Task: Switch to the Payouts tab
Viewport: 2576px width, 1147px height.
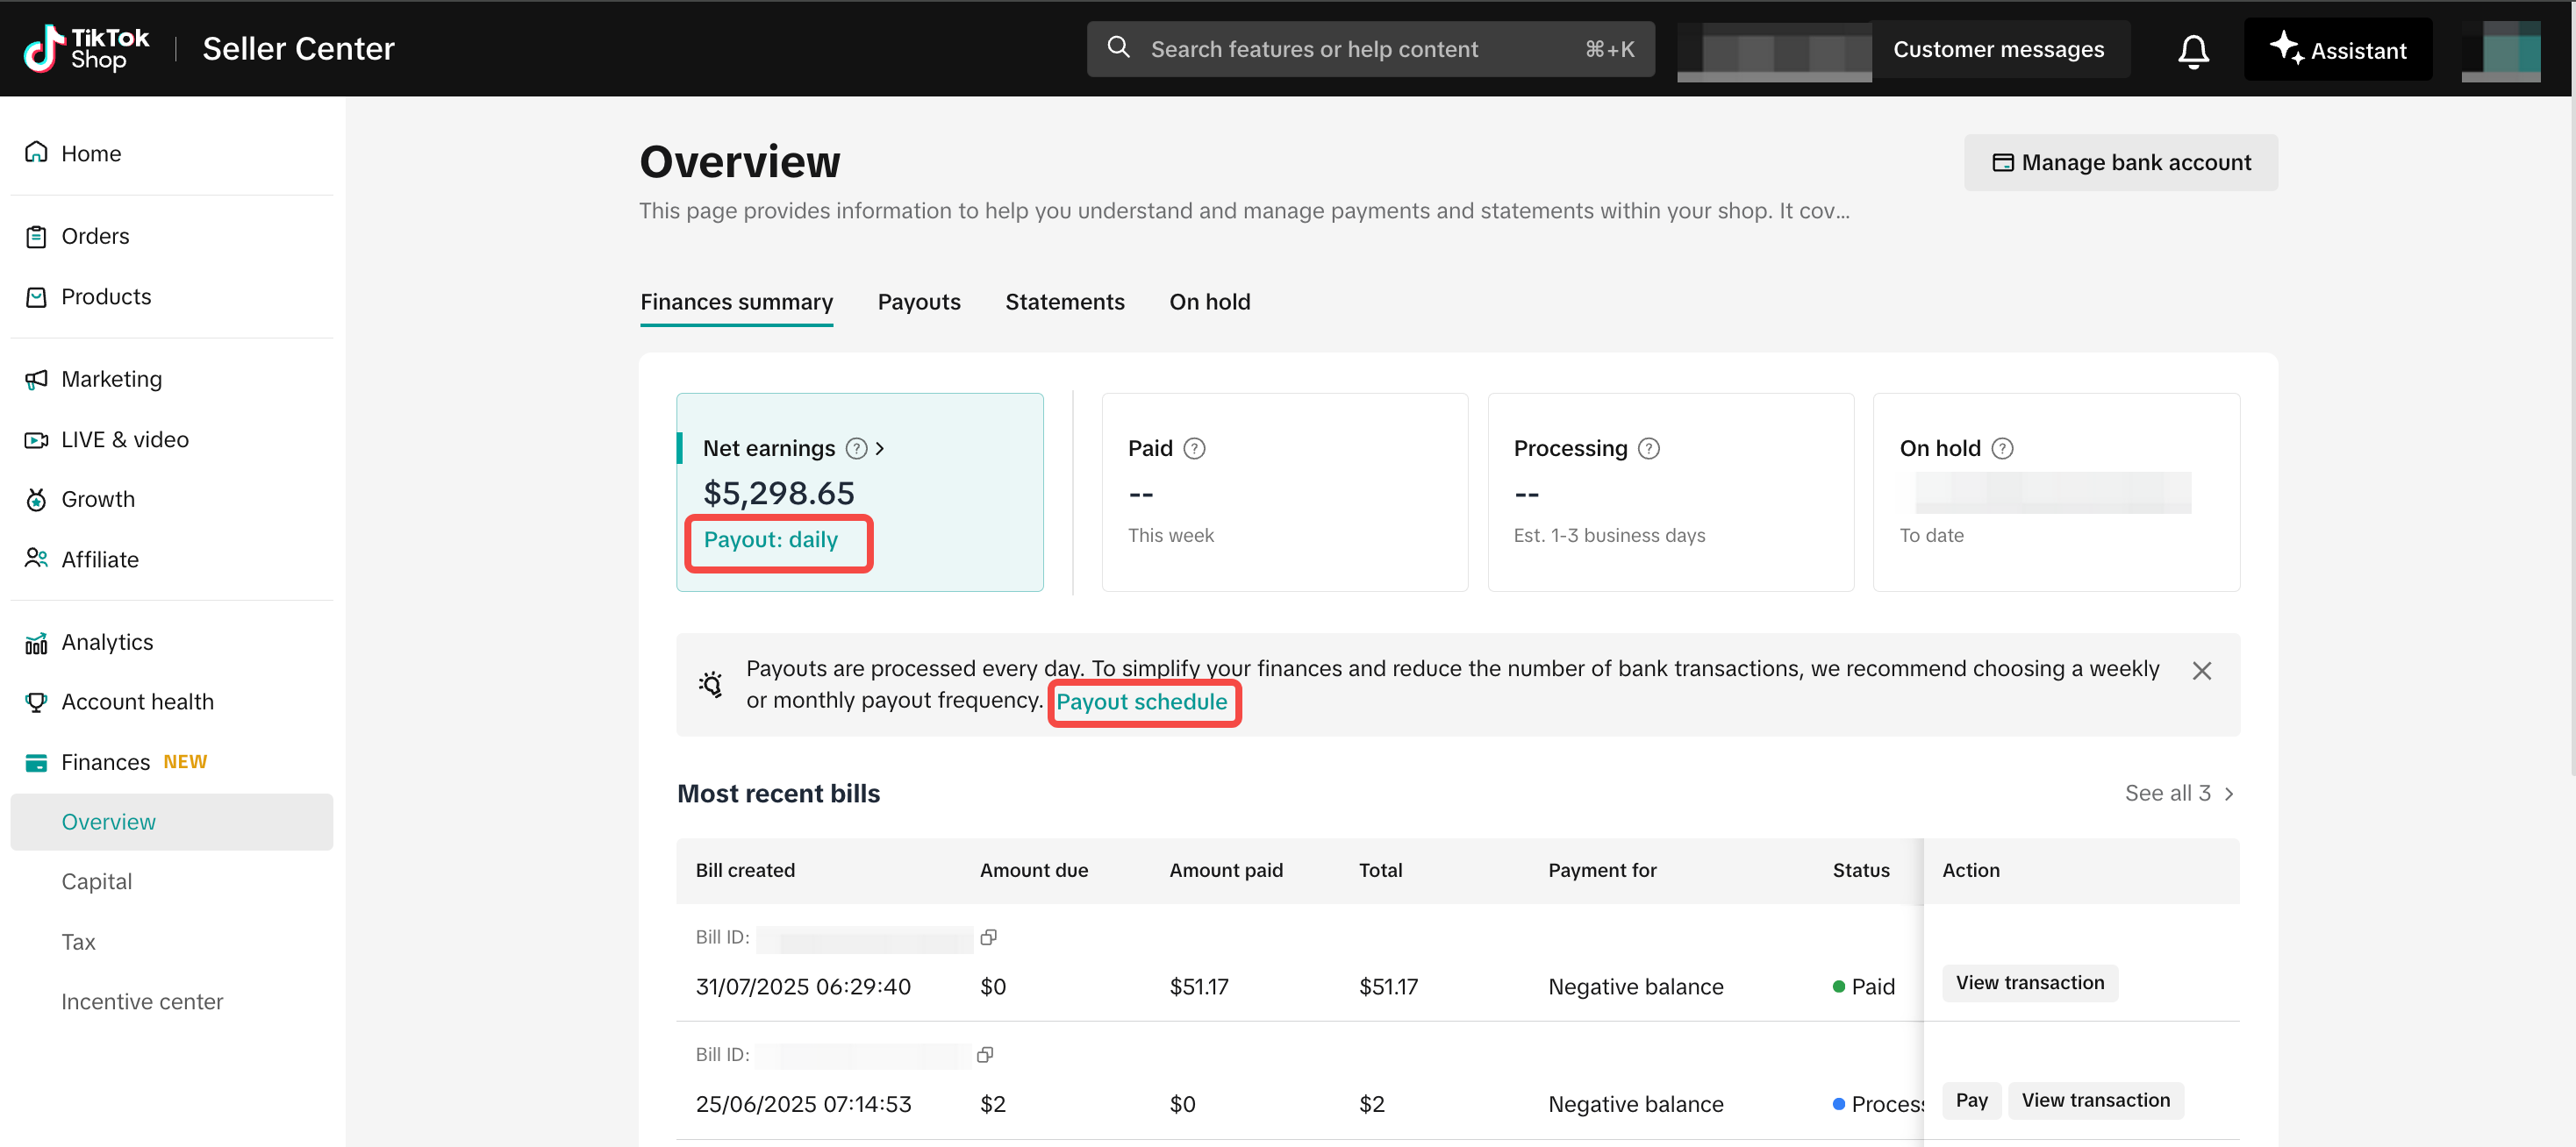Action: [x=918, y=302]
